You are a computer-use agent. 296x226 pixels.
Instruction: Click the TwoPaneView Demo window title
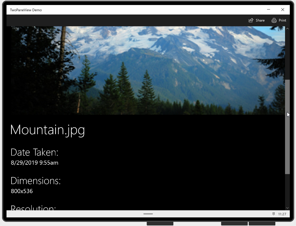[x=26, y=10]
